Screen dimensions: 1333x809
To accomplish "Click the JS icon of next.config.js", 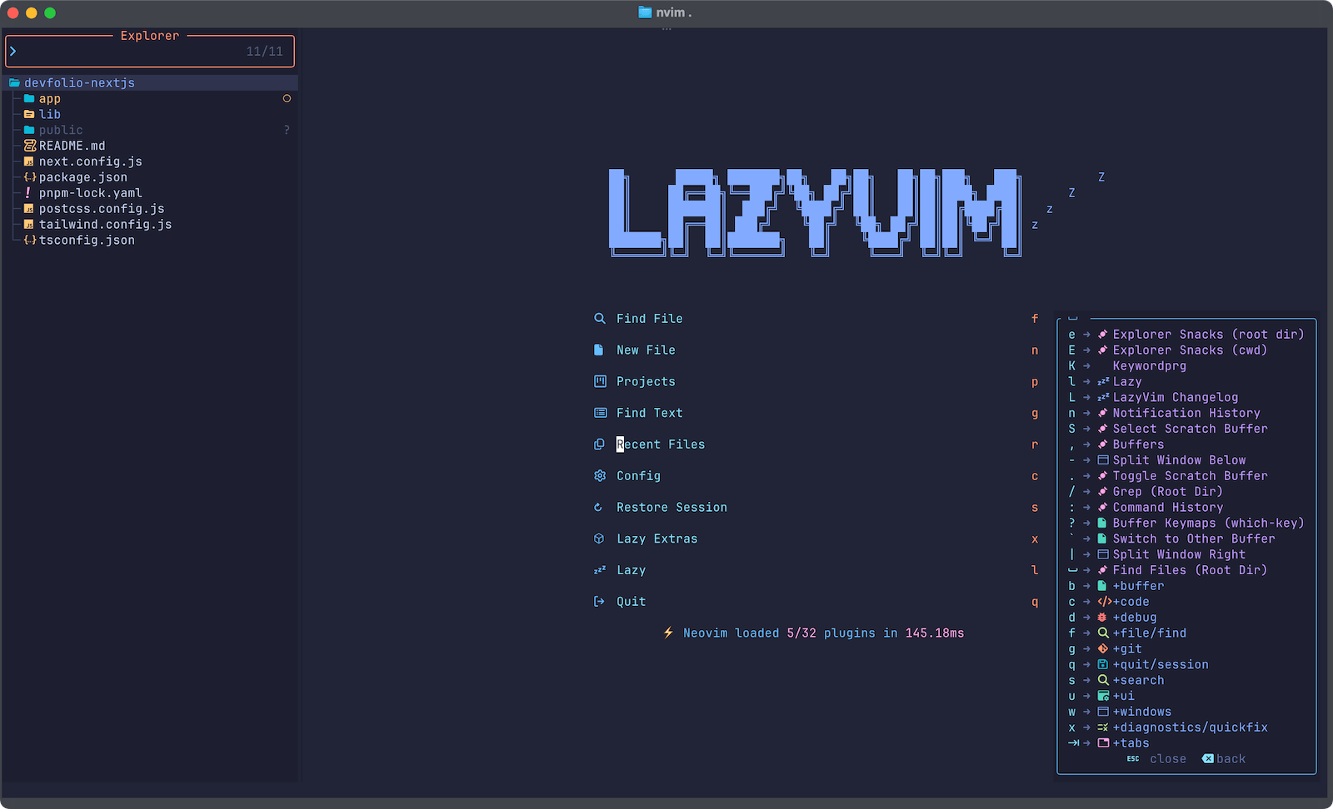I will point(29,161).
